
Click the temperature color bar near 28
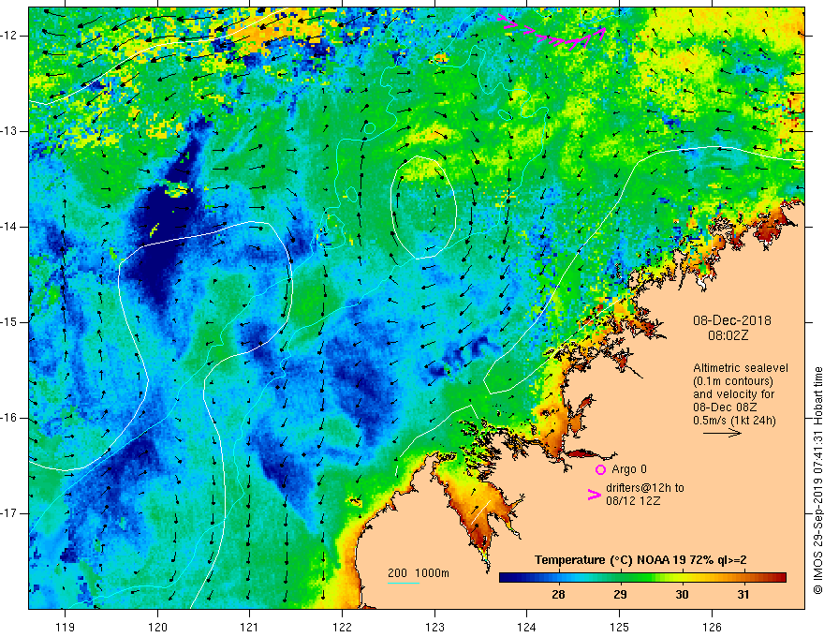[x=559, y=578]
